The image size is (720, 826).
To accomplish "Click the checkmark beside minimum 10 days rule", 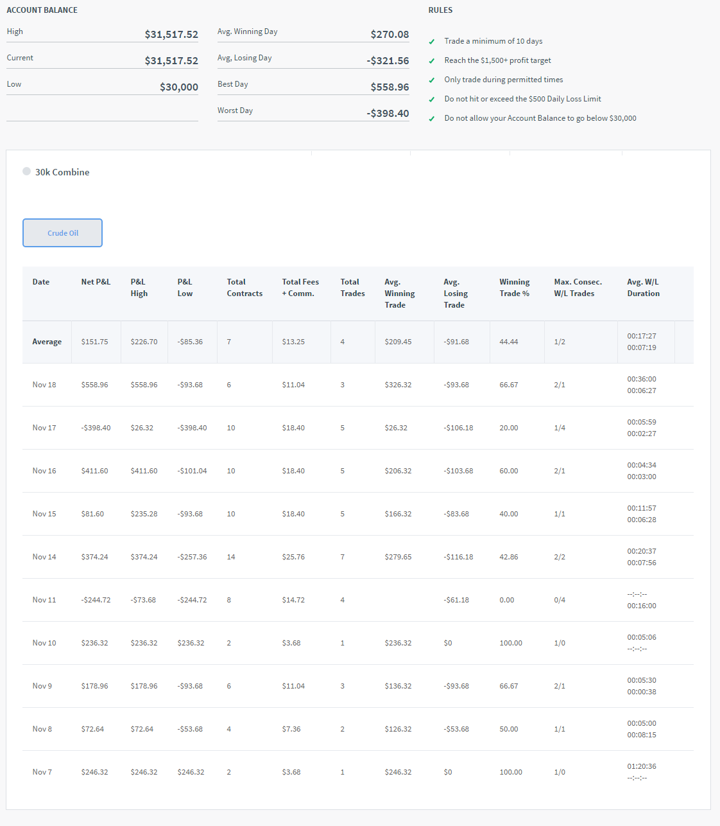I will point(432,42).
